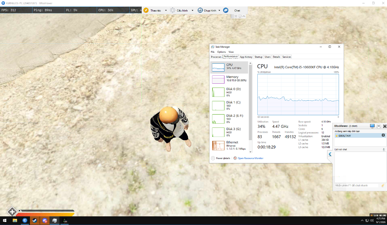387x225 pixels.
Task: Select the Ethernet item in the performance list
Action: tap(229, 145)
